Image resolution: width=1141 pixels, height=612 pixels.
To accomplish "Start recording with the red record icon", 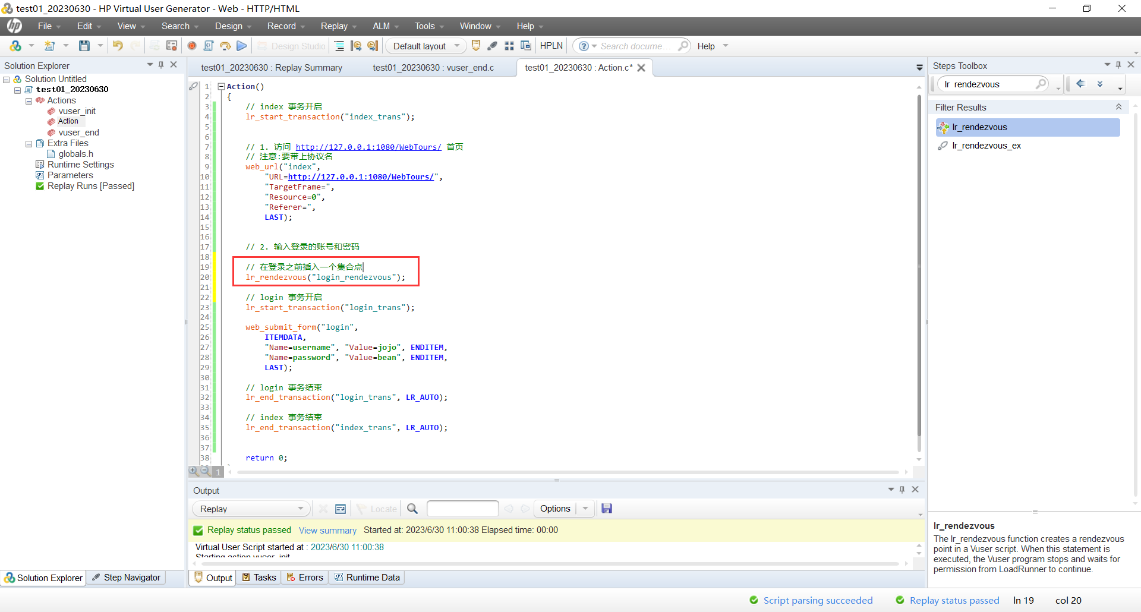I will pos(192,46).
